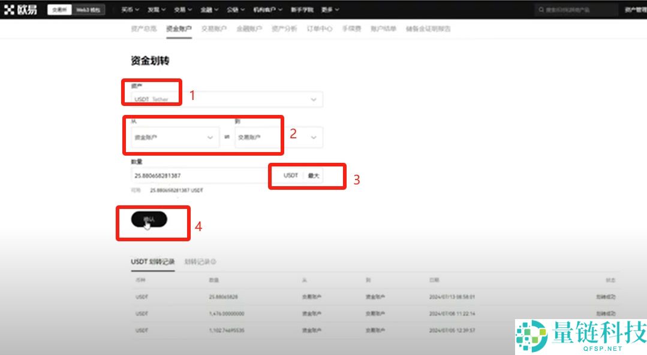Switch to the 资产总览 tab
Viewport: 647px width, 355px height.
(x=143, y=28)
